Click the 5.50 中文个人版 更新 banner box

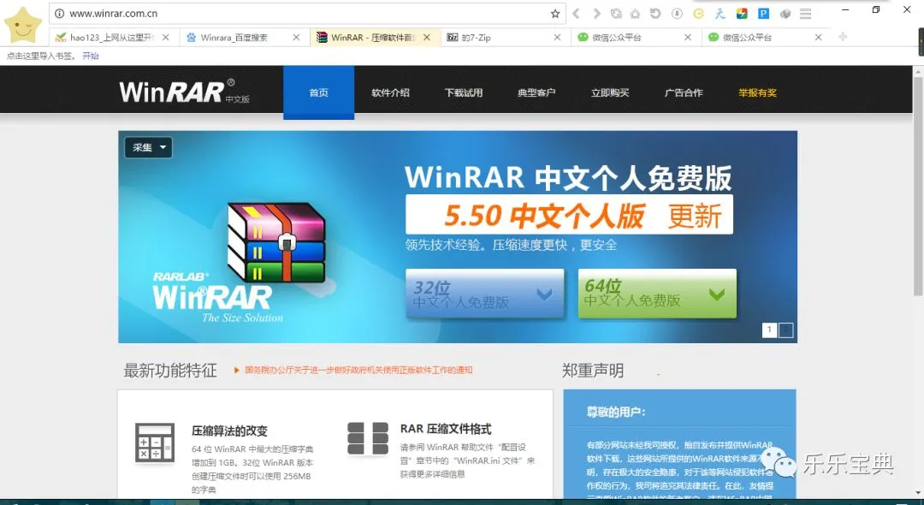pos(569,215)
